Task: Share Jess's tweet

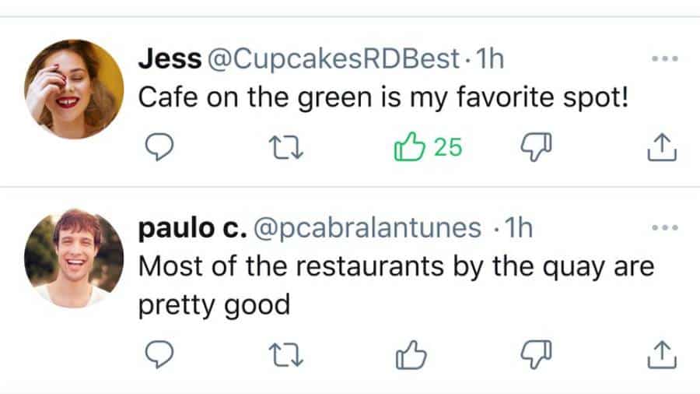Action: tap(659, 146)
